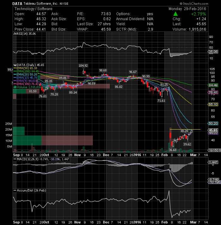Click the Low value 44.29
Image resolution: width=221 pixels, height=225 pixels.
pyautogui.click(x=41, y=24)
